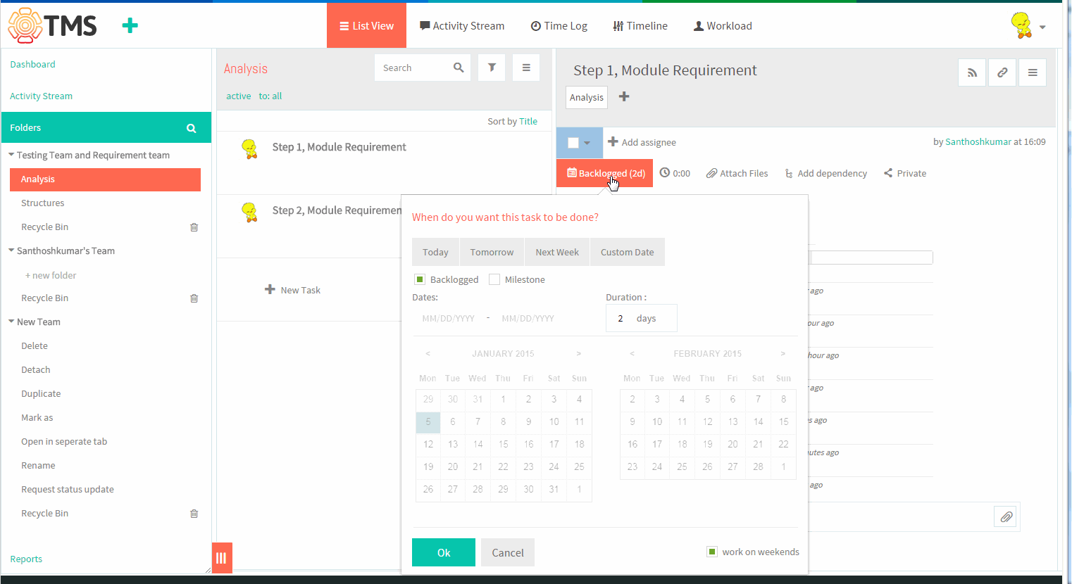Click the search magnifier in task list
The width and height of the screenshot is (1072, 584).
(459, 68)
